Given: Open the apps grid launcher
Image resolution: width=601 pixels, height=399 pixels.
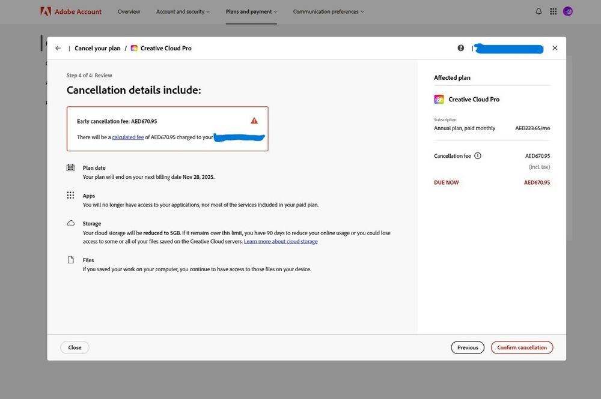Looking at the screenshot, I should coord(553,11).
